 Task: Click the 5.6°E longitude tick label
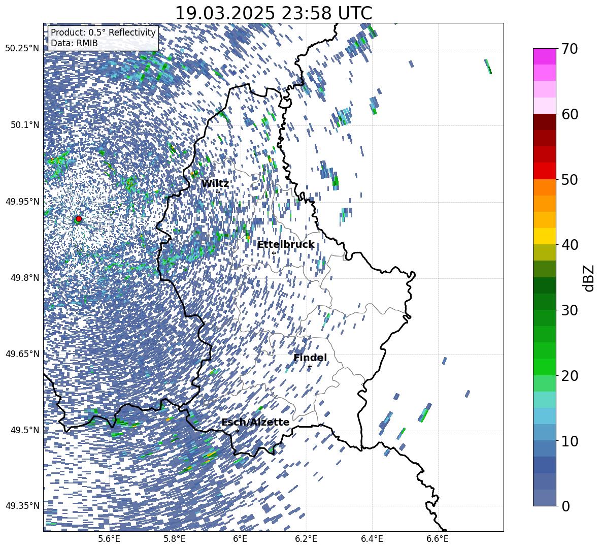tap(109, 539)
